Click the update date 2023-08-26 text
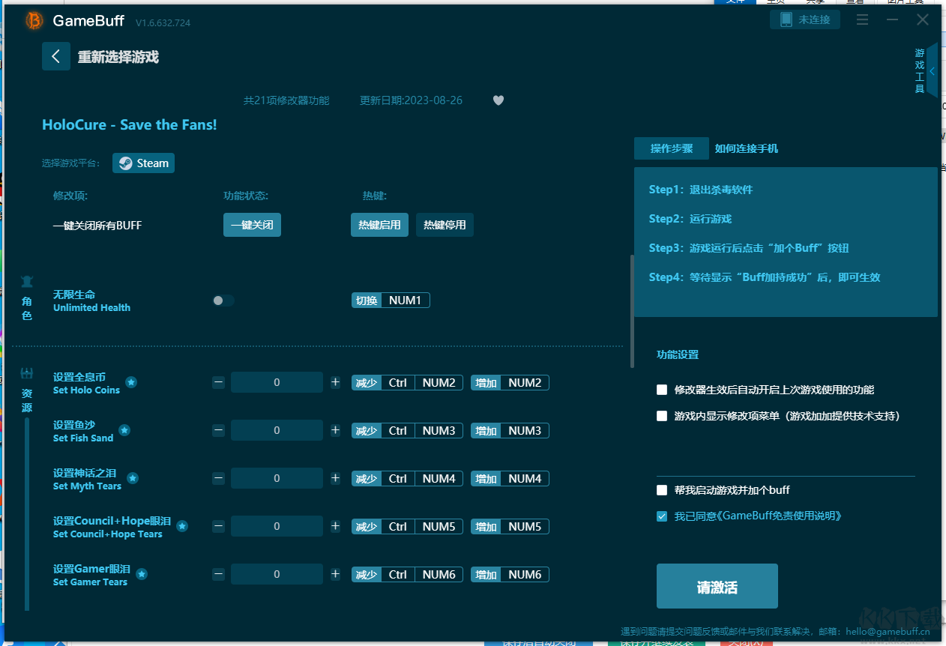Screen dimensions: 946x646 tap(411, 100)
